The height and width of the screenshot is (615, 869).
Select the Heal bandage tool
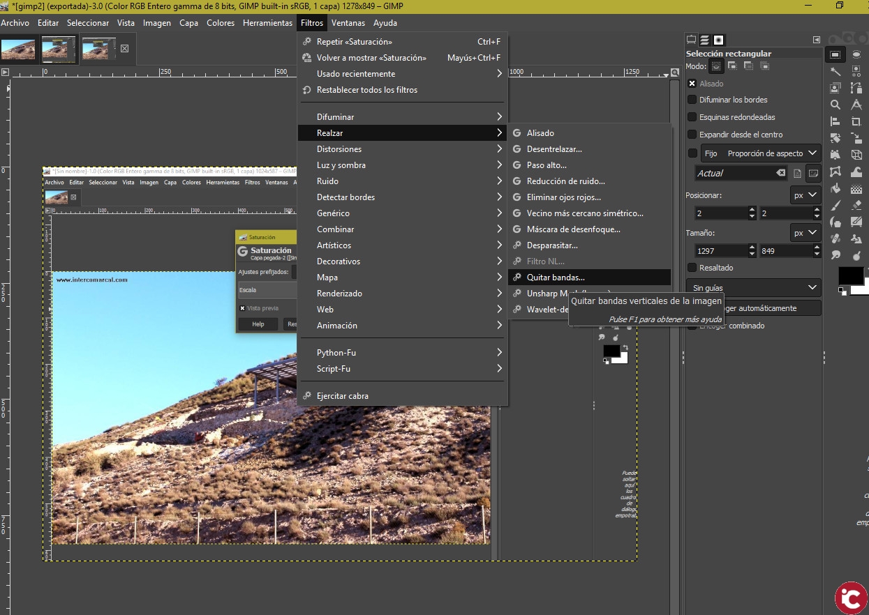[835, 238]
